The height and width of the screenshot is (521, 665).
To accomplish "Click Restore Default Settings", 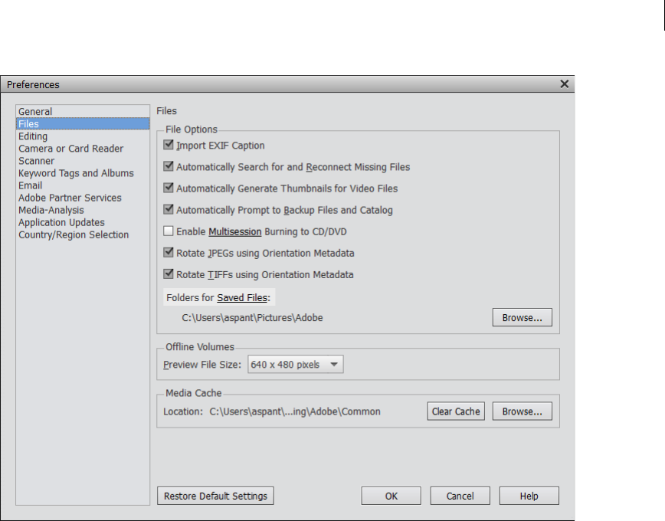I will coord(215,496).
